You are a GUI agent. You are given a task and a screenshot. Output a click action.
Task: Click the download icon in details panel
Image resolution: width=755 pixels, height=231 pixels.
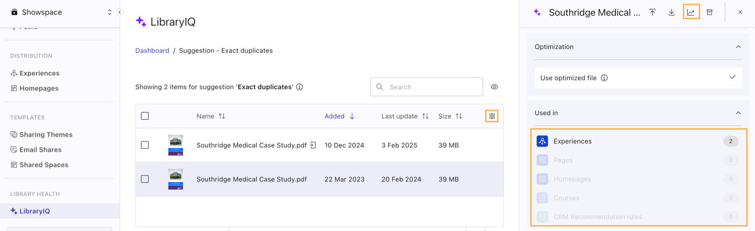pyautogui.click(x=671, y=12)
